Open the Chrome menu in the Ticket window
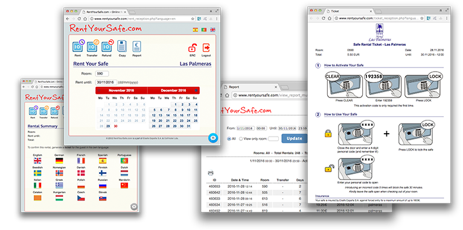This screenshot has height=230, width=463. [447, 18]
